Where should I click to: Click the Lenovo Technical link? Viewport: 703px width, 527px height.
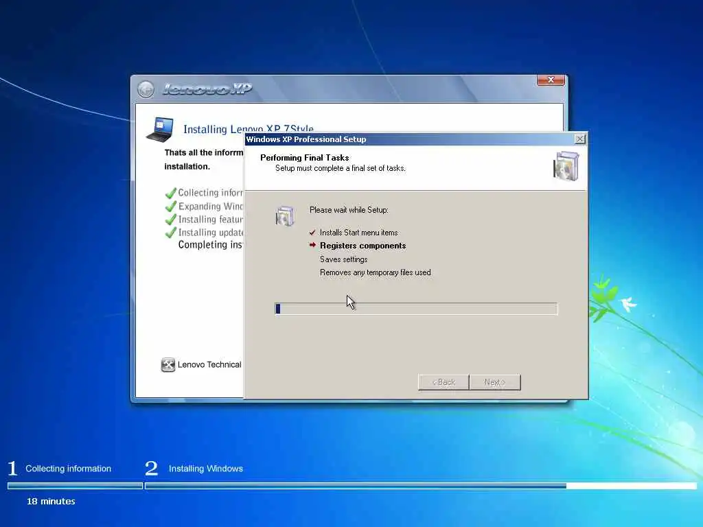(x=209, y=365)
